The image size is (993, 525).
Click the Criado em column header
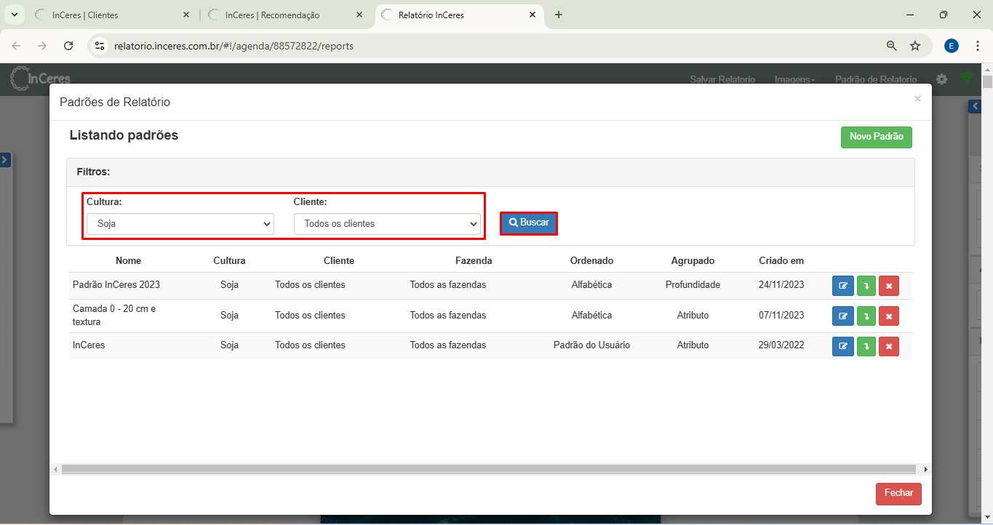[x=781, y=260]
